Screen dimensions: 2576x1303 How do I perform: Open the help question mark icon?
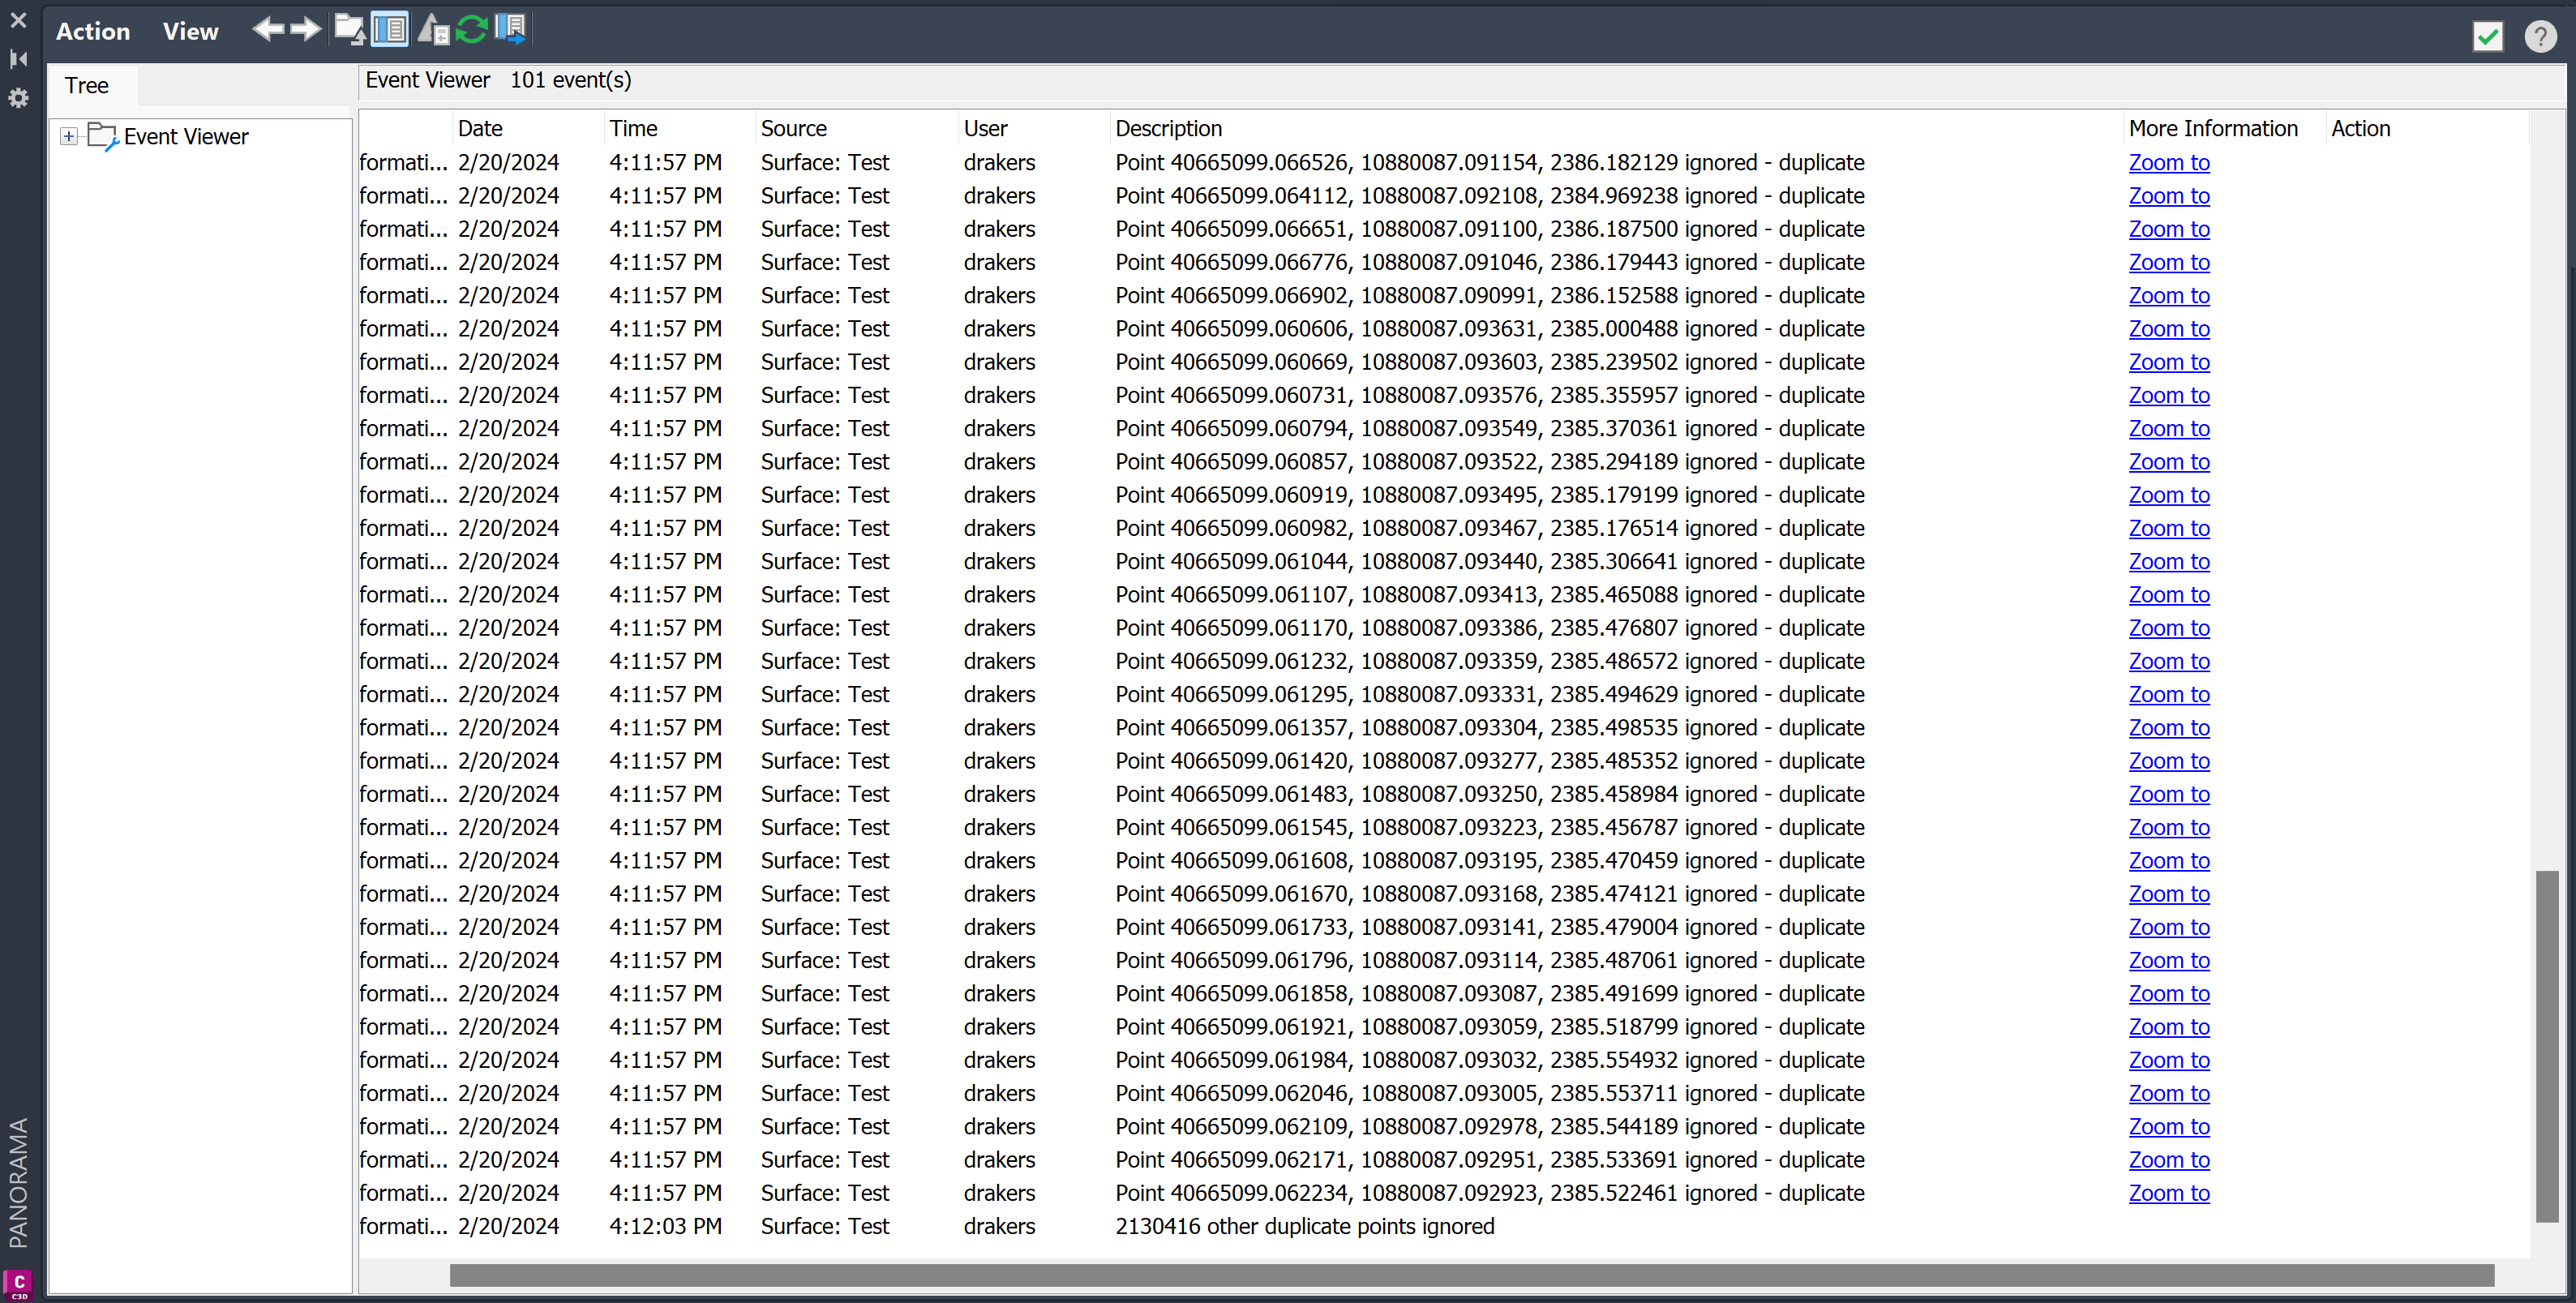(2540, 37)
